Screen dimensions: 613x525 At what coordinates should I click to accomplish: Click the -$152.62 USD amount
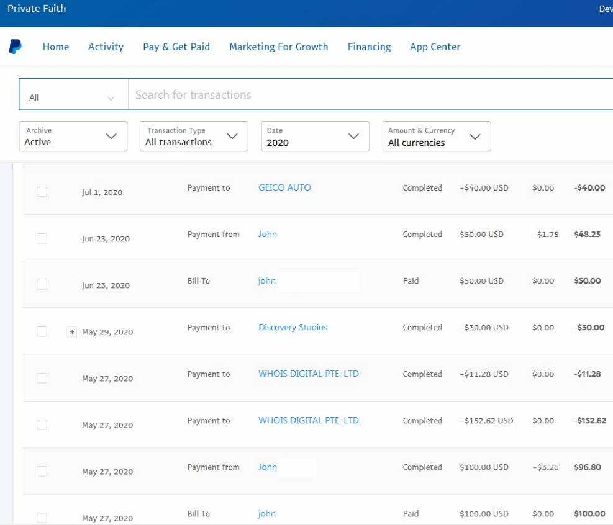(x=486, y=421)
